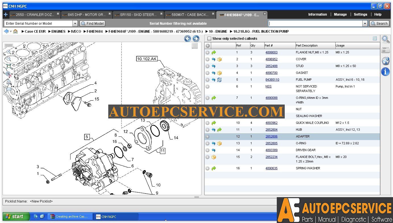Open the Help menu

point(378,14)
